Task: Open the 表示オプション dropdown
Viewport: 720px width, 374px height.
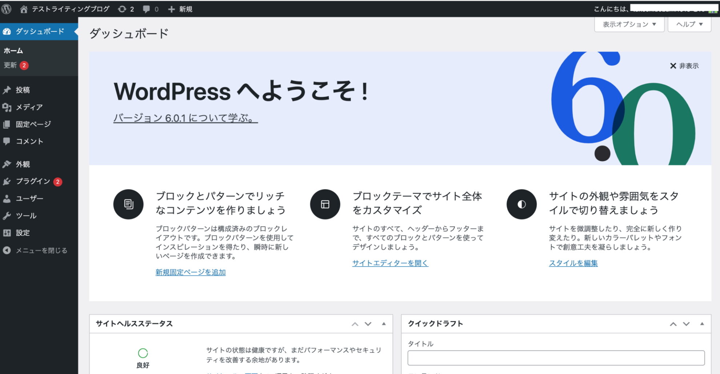Action: coord(629,24)
